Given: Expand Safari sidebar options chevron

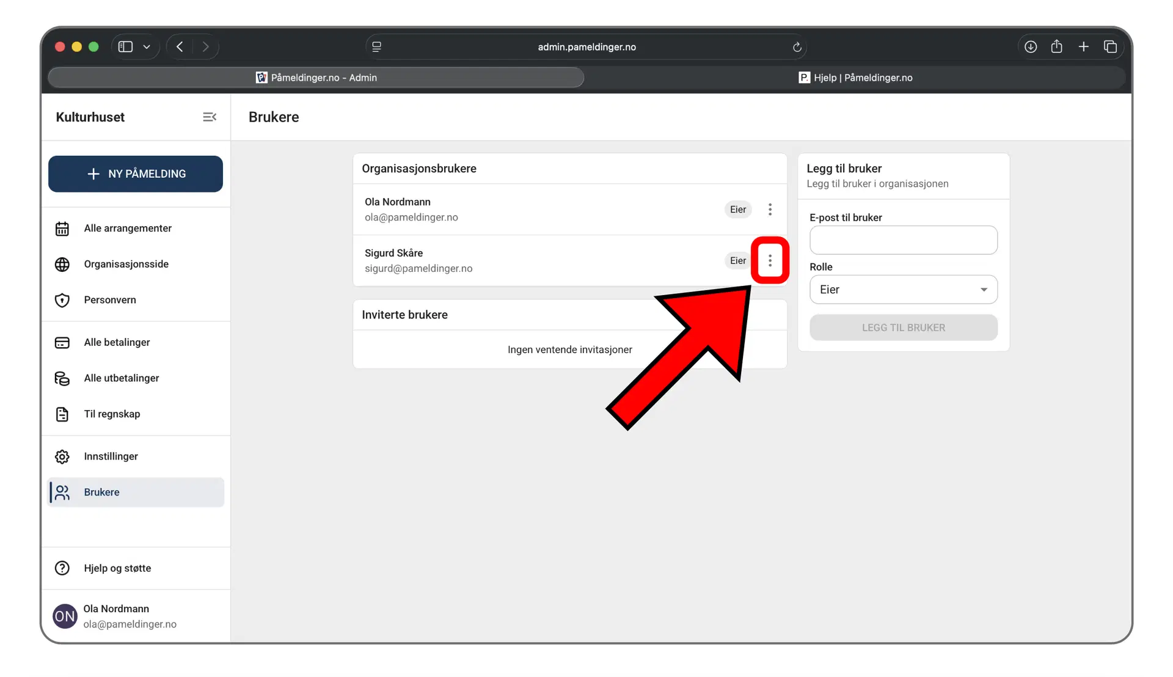Looking at the screenshot, I should pos(147,47).
